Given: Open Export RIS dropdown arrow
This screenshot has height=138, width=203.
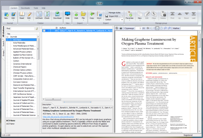Looking at the screenshot, I should tap(122, 16).
